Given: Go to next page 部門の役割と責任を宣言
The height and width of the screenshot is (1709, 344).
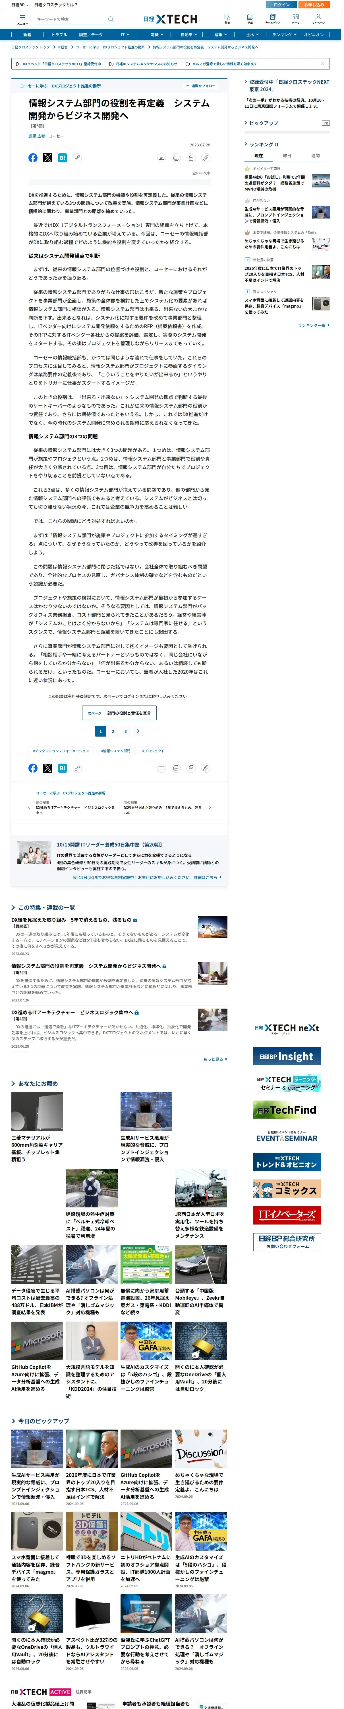Looking at the screenshot, I should point(119,713).
